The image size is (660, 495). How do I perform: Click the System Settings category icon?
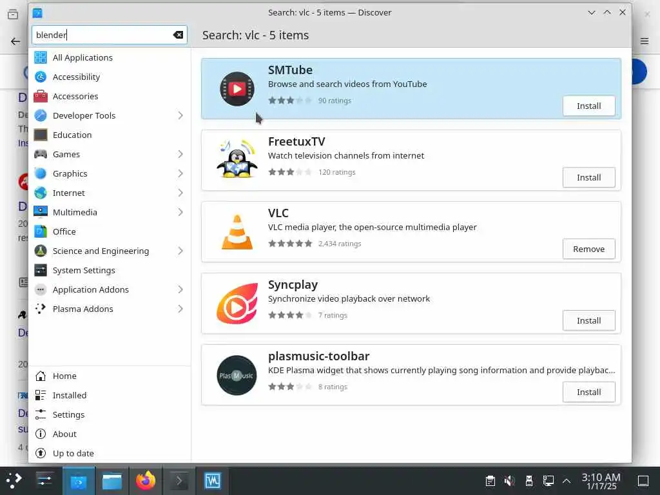pyautogui.click(x=41, y=270)
